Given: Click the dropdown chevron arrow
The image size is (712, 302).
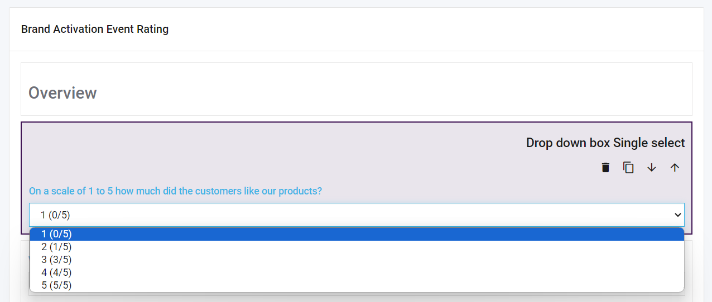Looking at the screenshot, I should [x=678, y=215].
